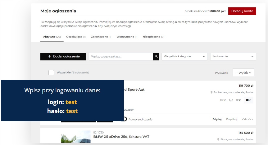Click the Moje ogłoszenia heading

(x=58, y=11)
